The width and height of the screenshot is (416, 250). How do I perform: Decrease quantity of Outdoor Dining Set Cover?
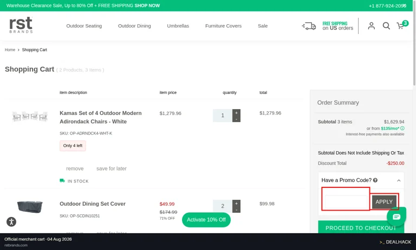point(236,210)
